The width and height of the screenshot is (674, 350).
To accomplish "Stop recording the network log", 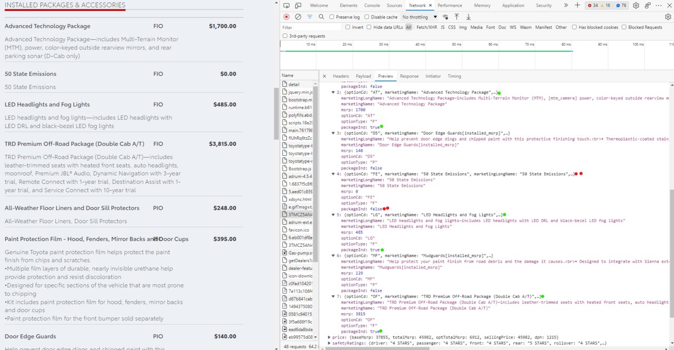I will tap(287, 17).
